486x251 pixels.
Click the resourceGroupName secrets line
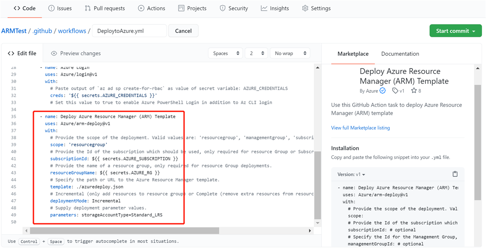[105, 173]
